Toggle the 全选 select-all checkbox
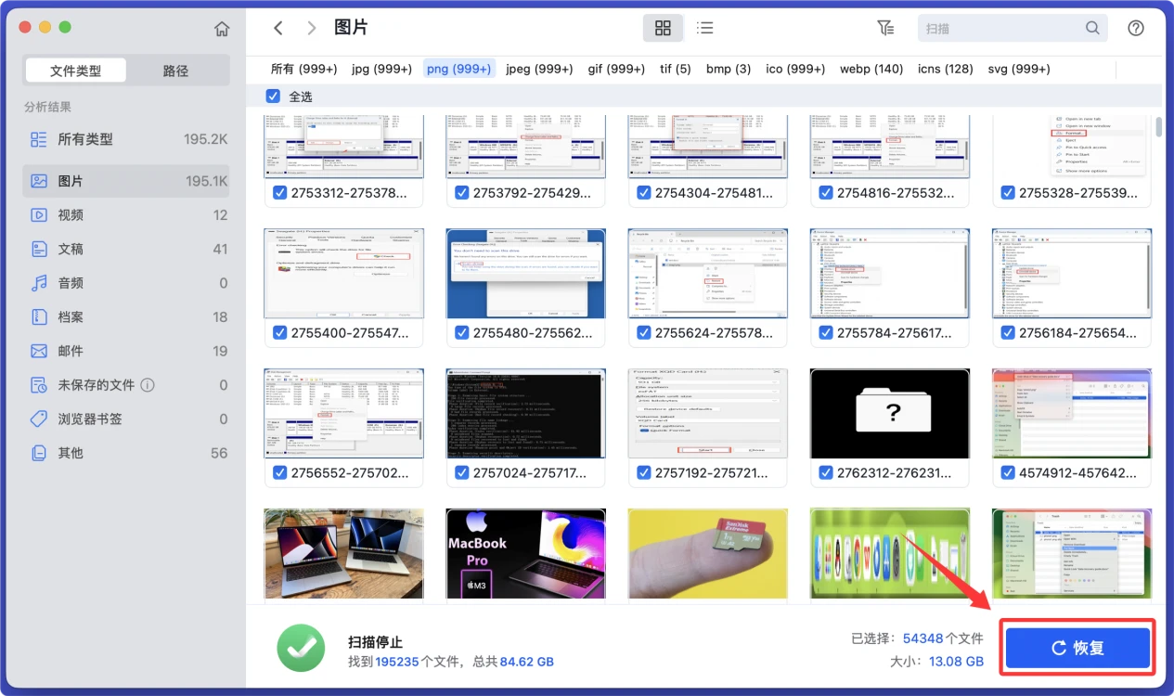Viewport: 1174px width, 696px height. coord(273,96)
